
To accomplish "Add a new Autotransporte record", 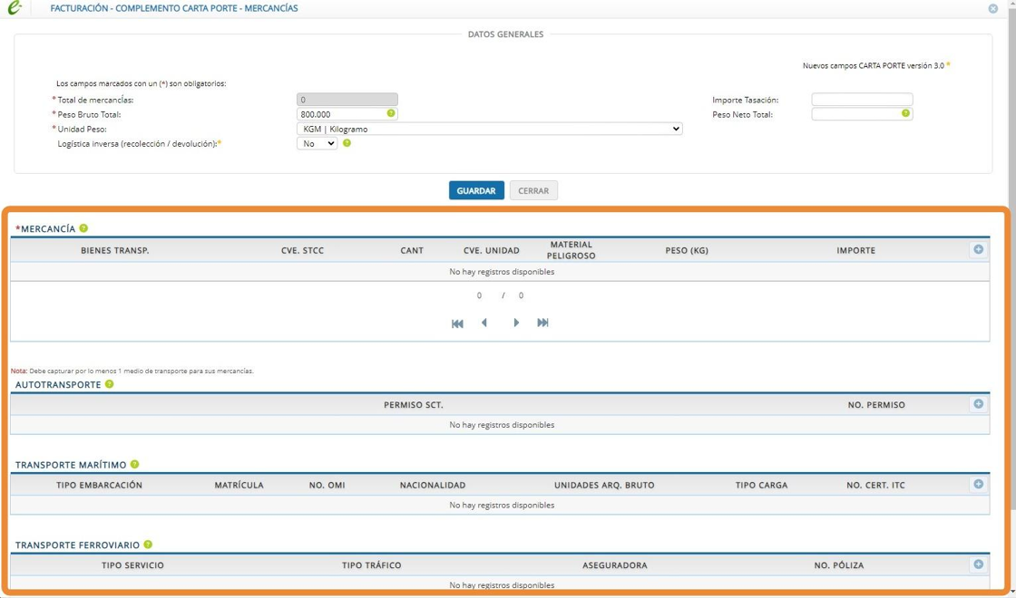I will 979,404.
